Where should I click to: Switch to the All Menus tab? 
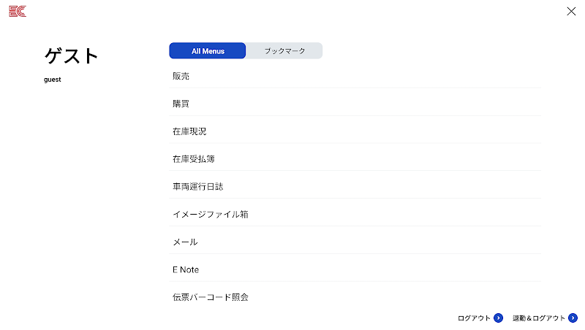click(x=208, y=51)
